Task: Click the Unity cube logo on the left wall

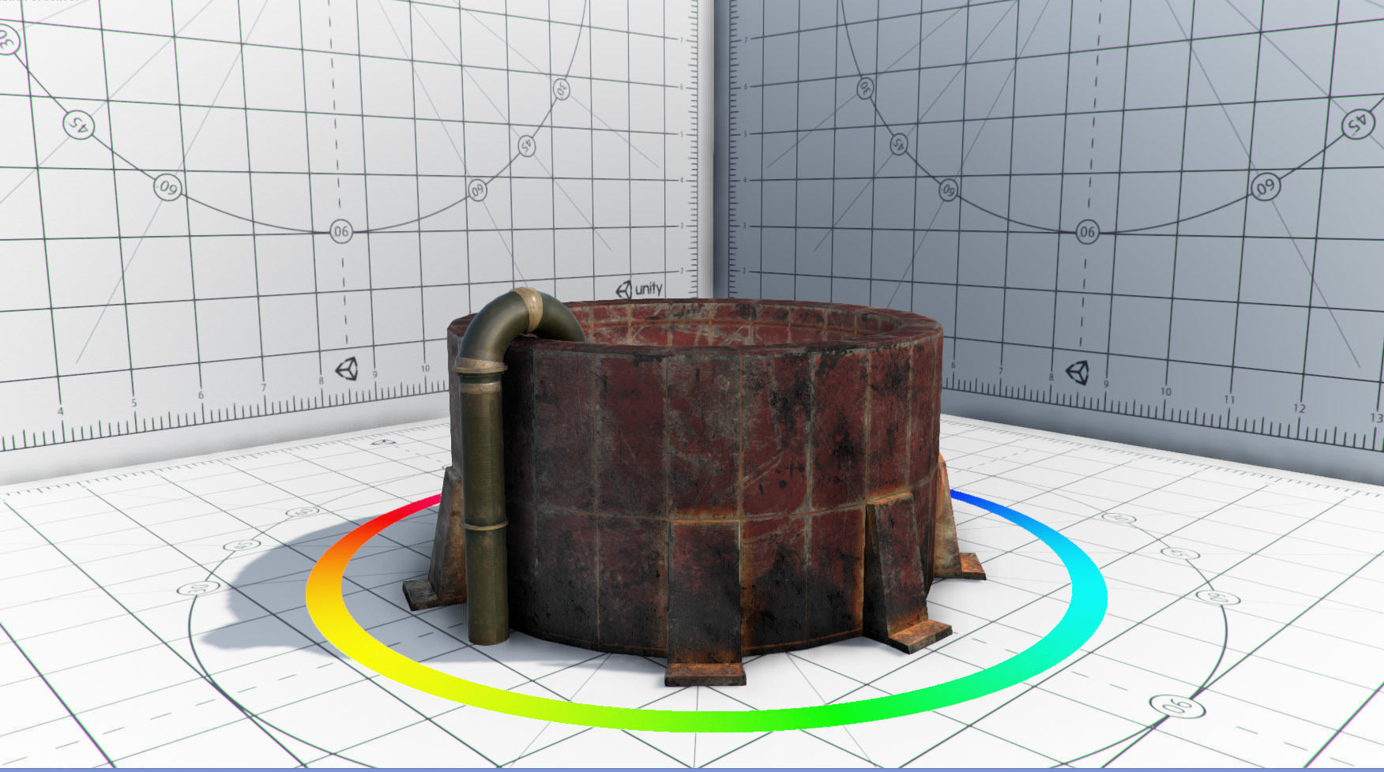Action: point(347,369)
